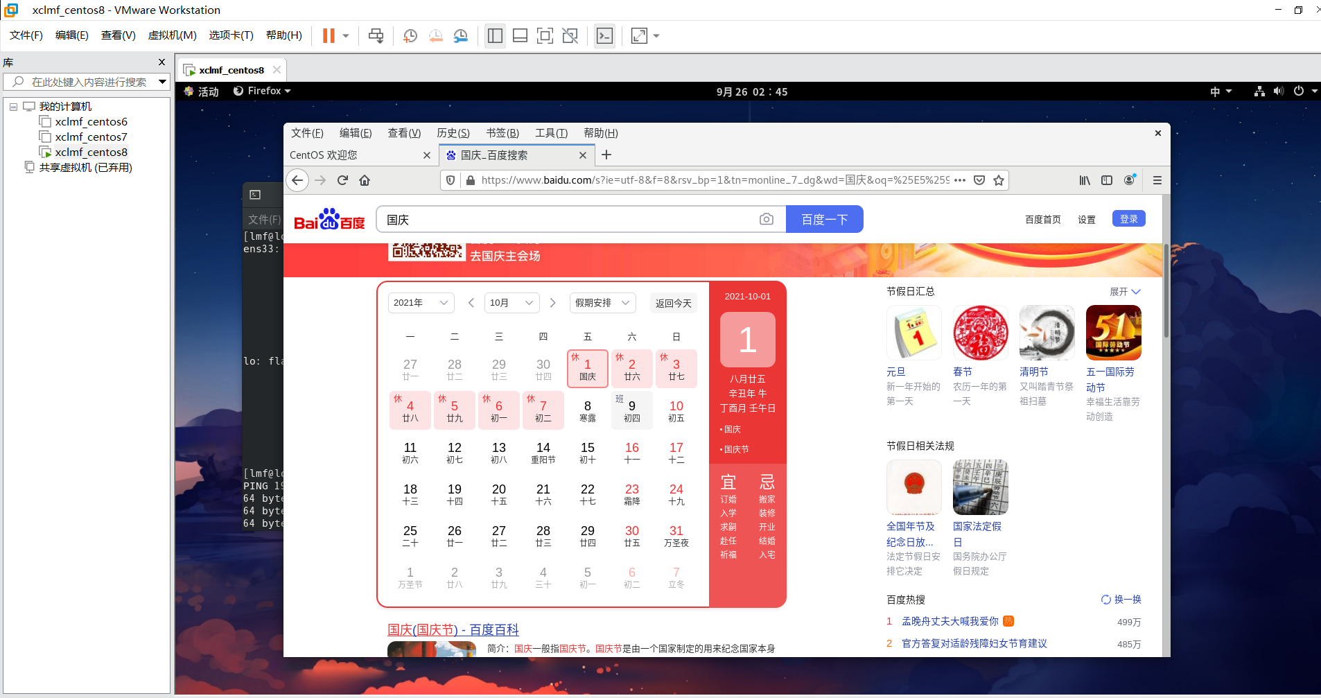Bookmark this page with the star icon
The width and height of the screenshot is (1321, 698).
tap(998, 180)
